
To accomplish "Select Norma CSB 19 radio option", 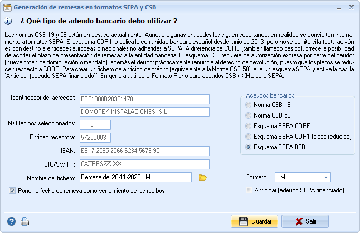I will pos(249,105).
